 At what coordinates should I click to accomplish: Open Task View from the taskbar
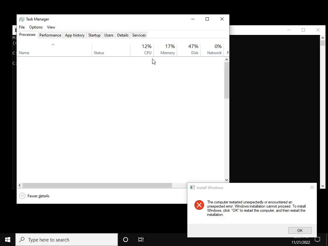tap(141, 240)
